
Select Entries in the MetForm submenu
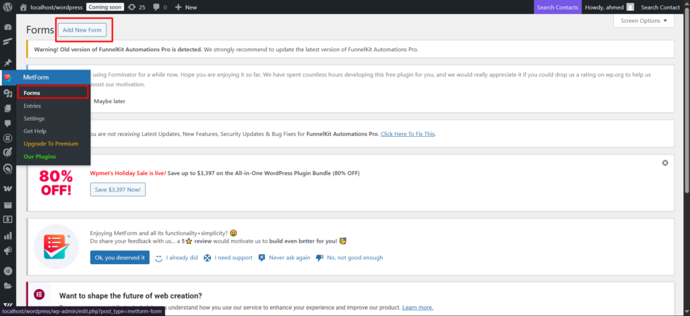click(x=32, y=106)
